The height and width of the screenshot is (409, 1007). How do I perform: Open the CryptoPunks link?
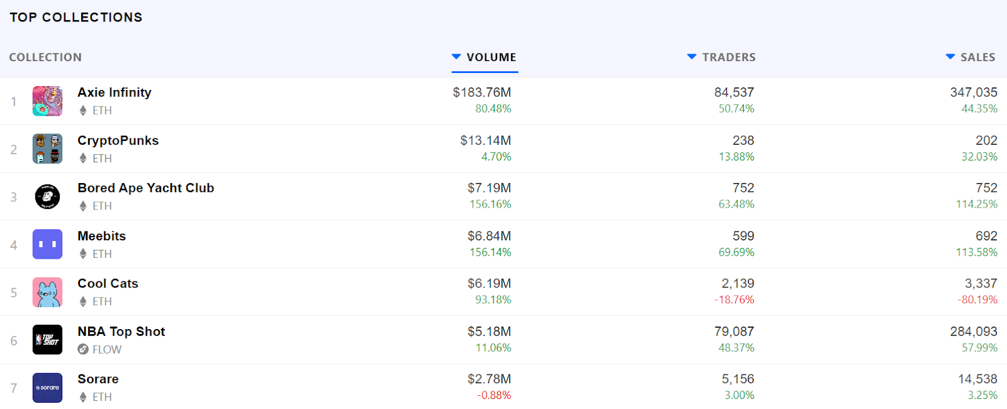pyautogui.click(x=118, y=140)
